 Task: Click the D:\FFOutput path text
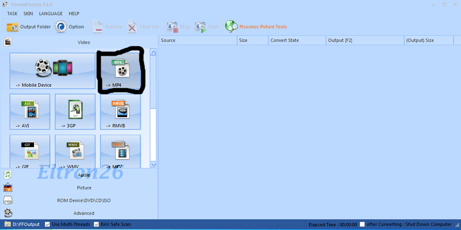(26, 224)
